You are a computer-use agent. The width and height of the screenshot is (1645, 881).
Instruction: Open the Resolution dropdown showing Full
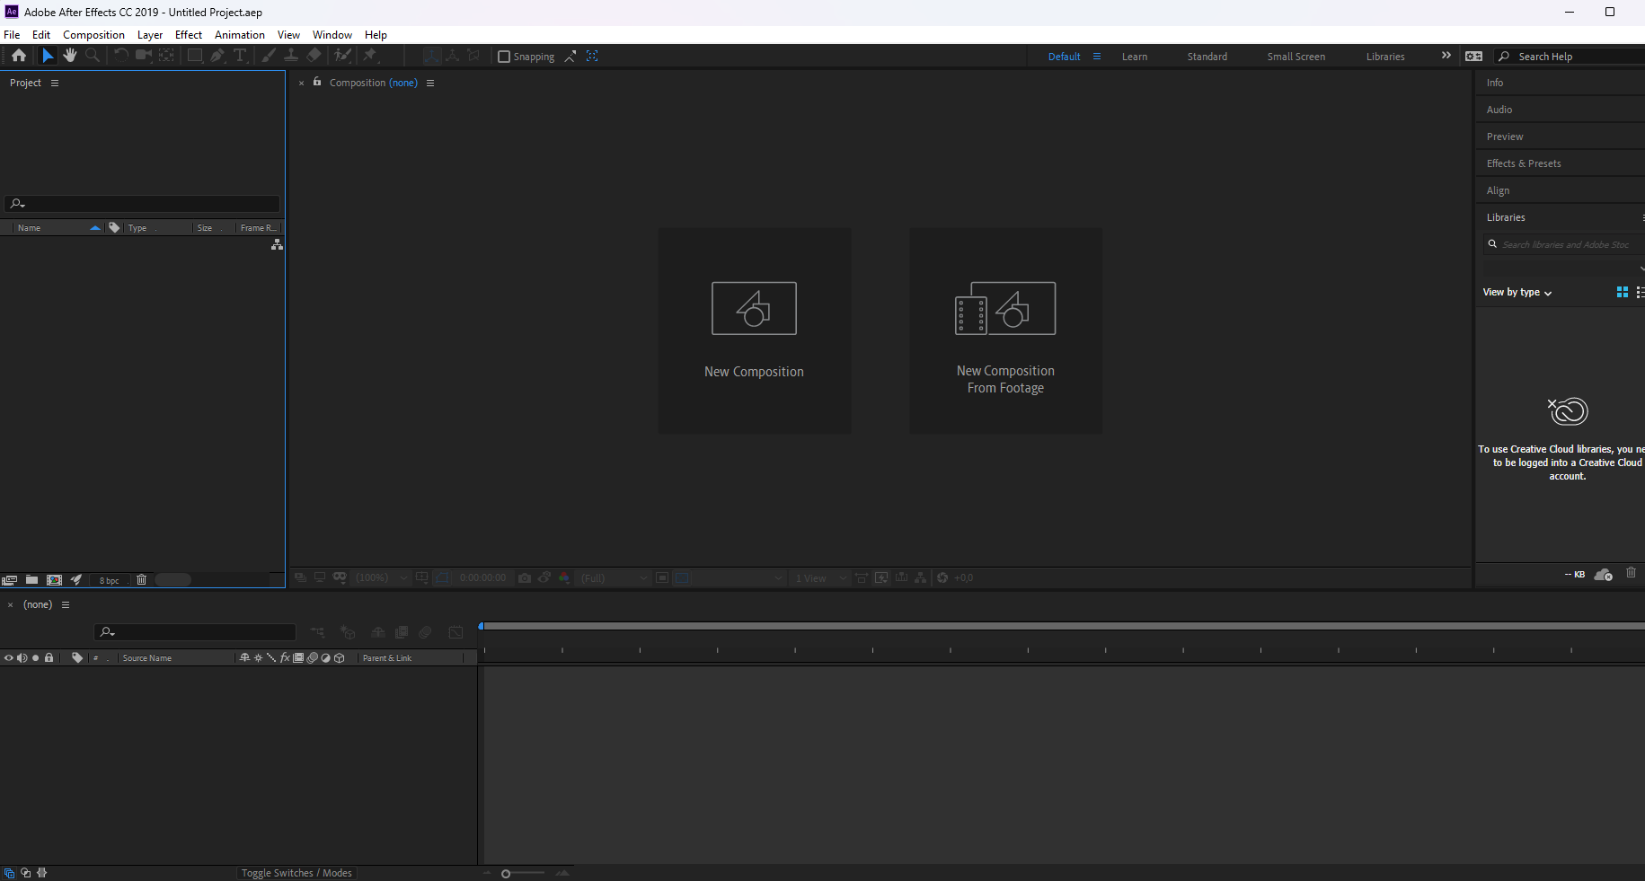click(x=614, y=577)
